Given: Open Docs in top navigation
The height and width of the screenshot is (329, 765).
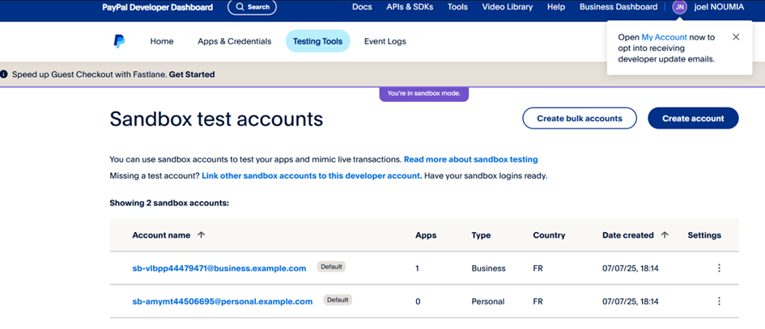Looking at the screenshot, I should pos(362,7).
